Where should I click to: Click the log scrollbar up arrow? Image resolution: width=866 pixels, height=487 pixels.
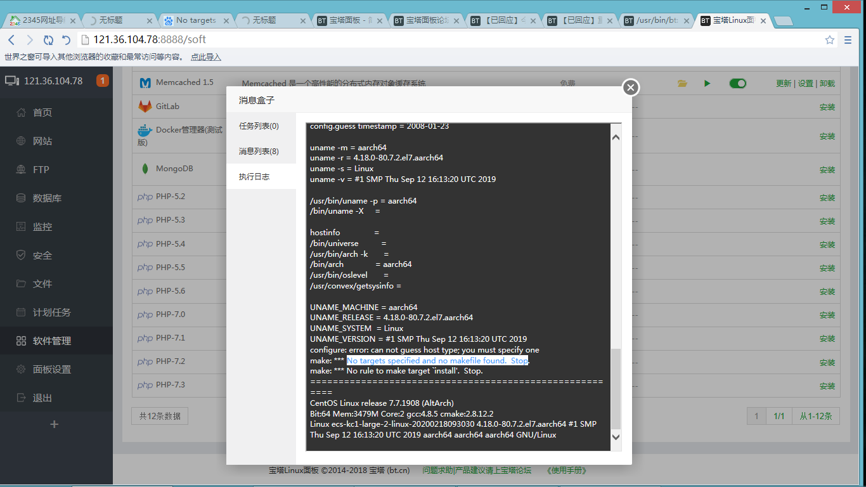616,137
